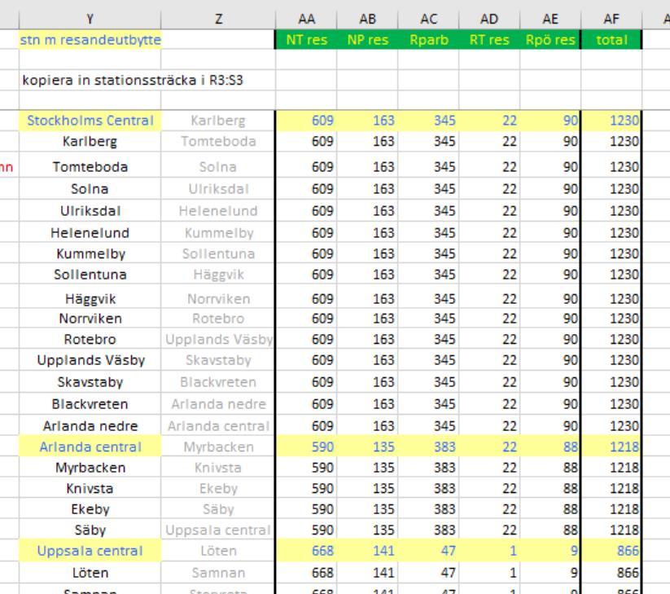Select 'Karlberg' in column Y

click(x=90, y=142)
